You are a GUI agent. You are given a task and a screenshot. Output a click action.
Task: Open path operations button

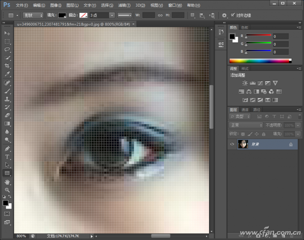(193, 15)
